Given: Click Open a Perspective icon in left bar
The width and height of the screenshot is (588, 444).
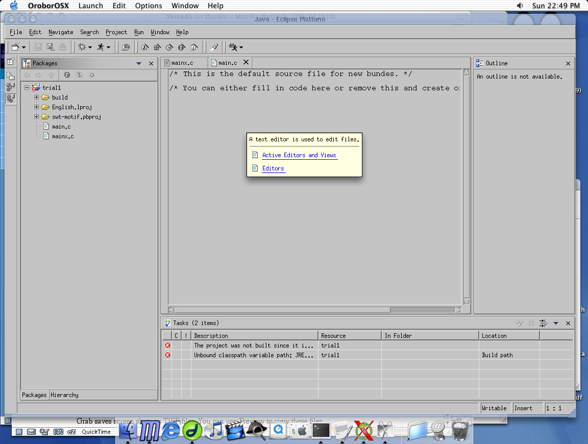Looking at the screenshot, I should 11,62.
